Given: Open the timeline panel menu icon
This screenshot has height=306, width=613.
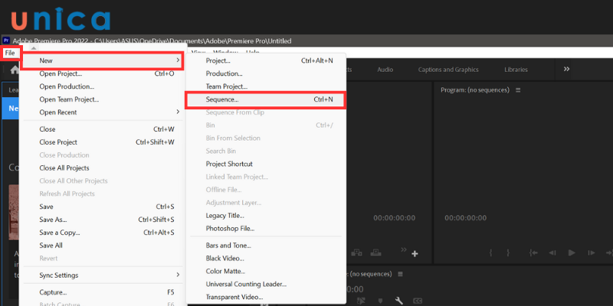Looking at the screenshot, I should pos(400,274).
